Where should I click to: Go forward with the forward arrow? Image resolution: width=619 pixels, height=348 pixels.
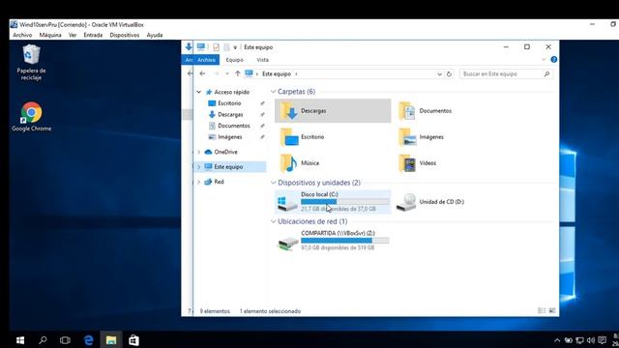tap(216, 73)
